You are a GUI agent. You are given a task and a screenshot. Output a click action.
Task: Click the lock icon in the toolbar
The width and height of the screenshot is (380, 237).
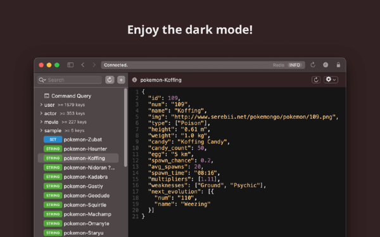(338, 65)
